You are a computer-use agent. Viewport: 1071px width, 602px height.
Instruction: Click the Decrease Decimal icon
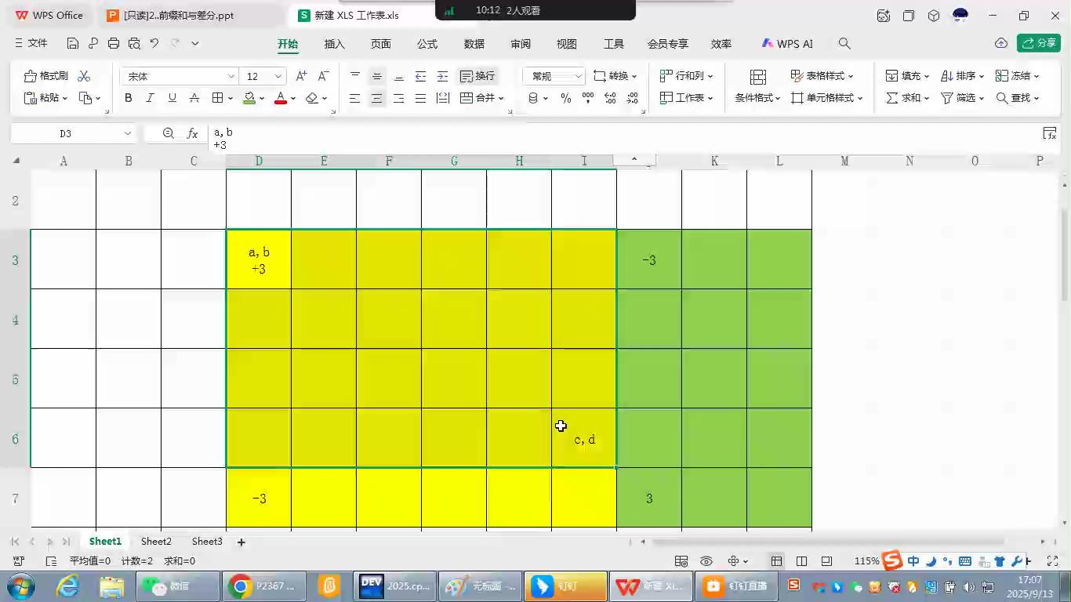point(632,98)
